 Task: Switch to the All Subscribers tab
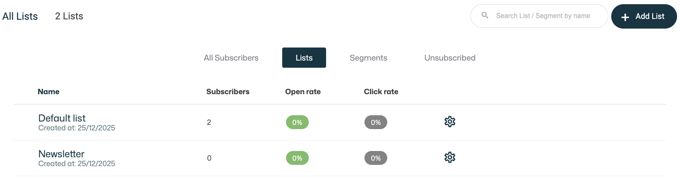(231, 58)
